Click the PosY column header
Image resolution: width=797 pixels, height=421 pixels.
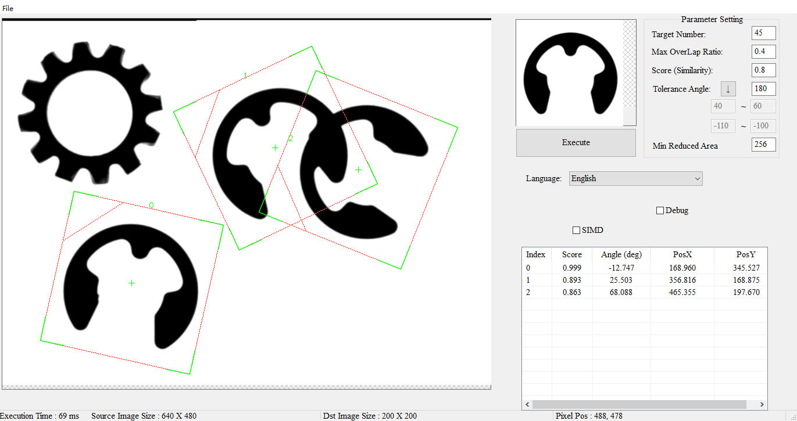741,254
